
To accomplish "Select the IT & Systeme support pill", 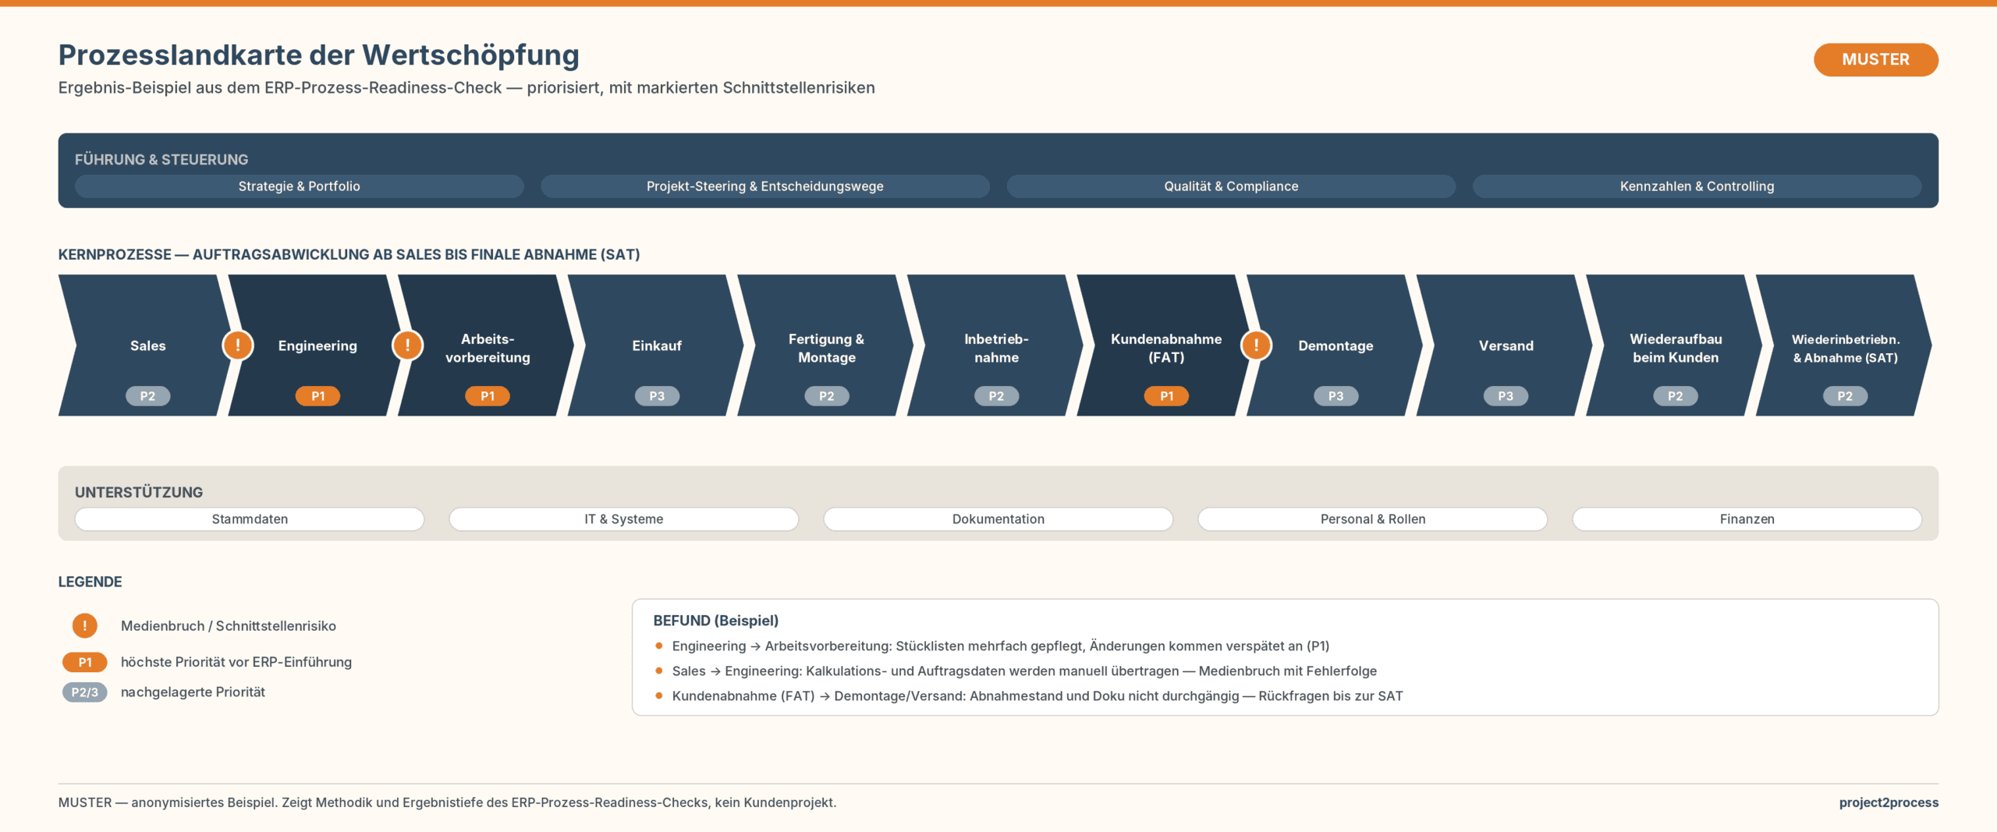I will point(624,519).
